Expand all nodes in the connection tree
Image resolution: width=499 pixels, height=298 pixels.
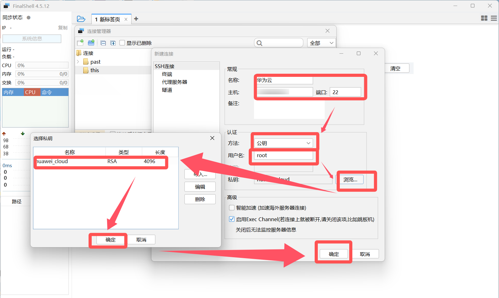(113, 43)
